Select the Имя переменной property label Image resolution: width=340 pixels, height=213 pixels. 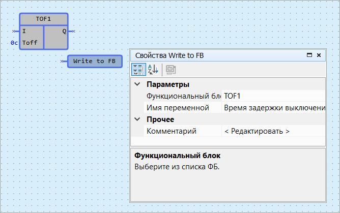178,108
